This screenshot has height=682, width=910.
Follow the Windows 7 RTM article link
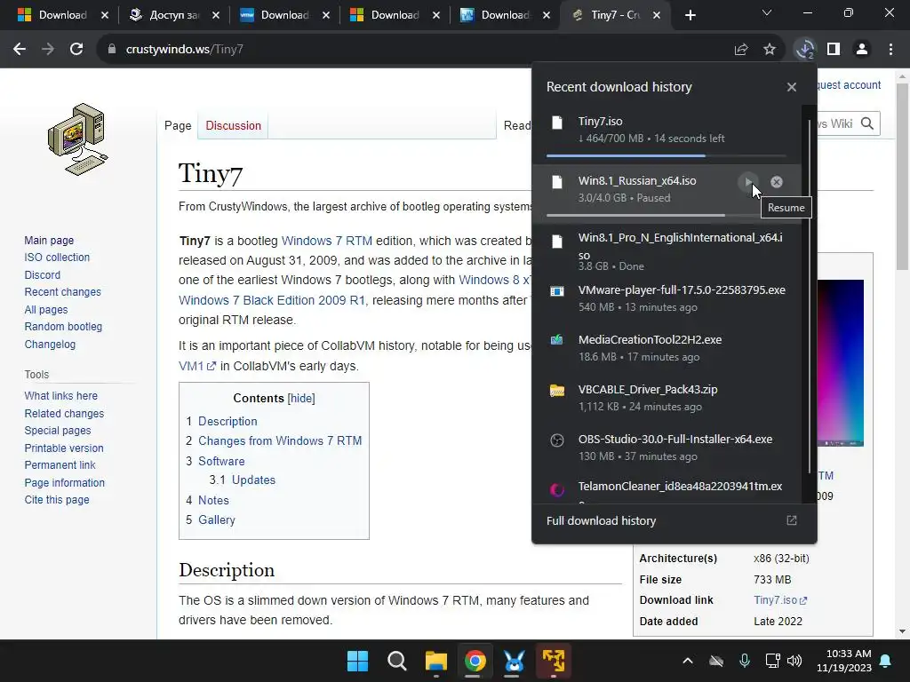tap(327, 241)
